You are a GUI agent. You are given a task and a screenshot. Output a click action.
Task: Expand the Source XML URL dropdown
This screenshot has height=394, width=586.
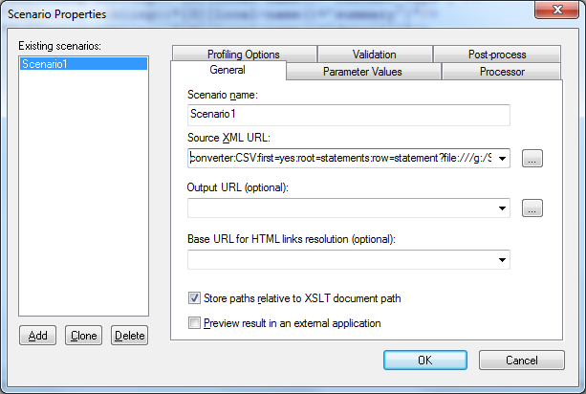(502, 159)
